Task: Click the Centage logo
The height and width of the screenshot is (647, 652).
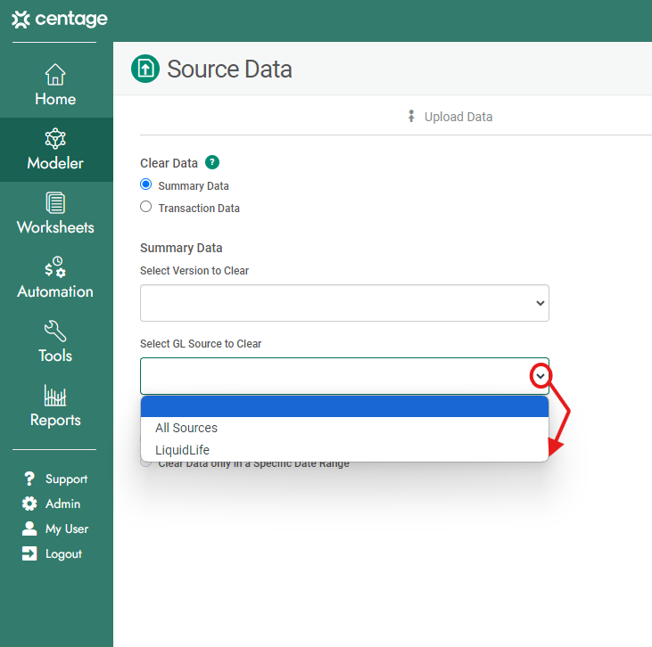Action: pos(60,19)
